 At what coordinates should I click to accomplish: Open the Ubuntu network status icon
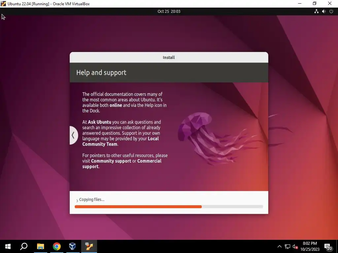point(316,12)
